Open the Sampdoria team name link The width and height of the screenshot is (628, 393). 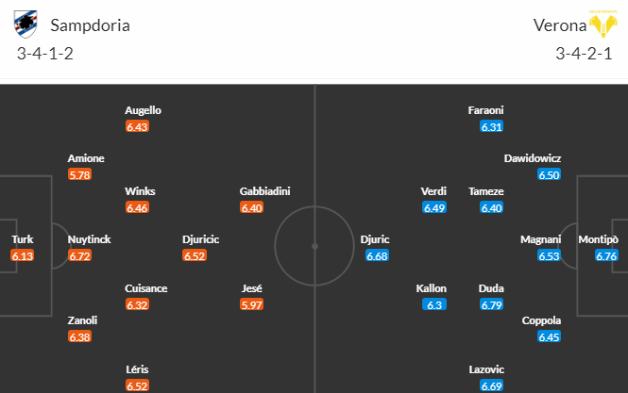[x=90, y=25]
